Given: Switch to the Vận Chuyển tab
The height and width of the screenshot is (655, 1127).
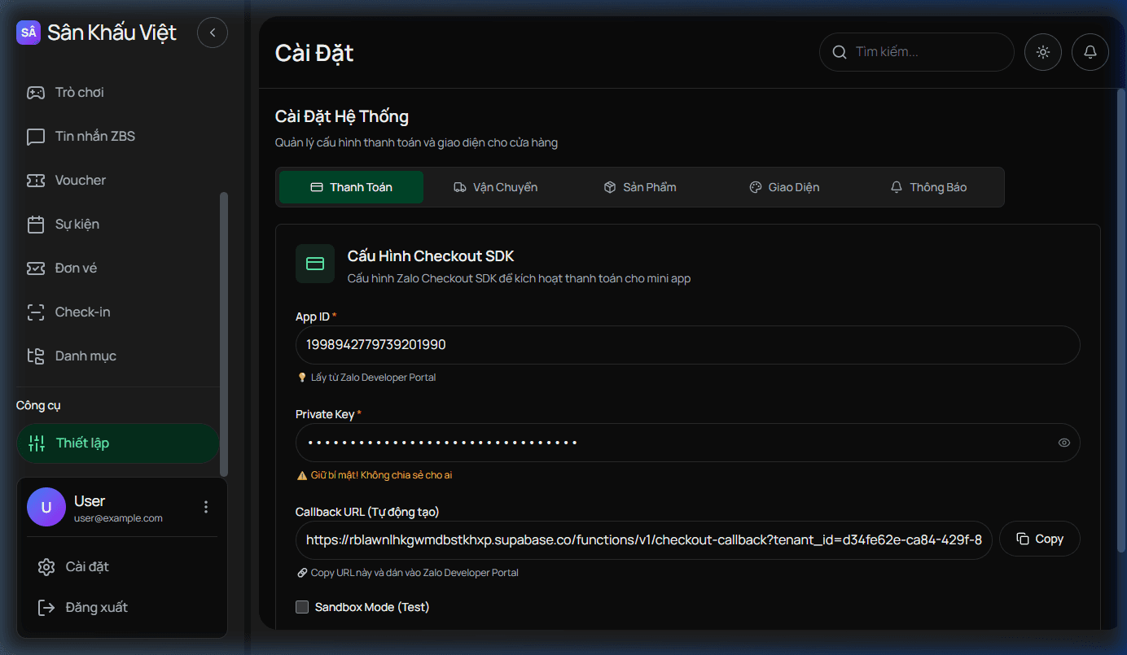Looking at the screenshot, I should point(495,187).
